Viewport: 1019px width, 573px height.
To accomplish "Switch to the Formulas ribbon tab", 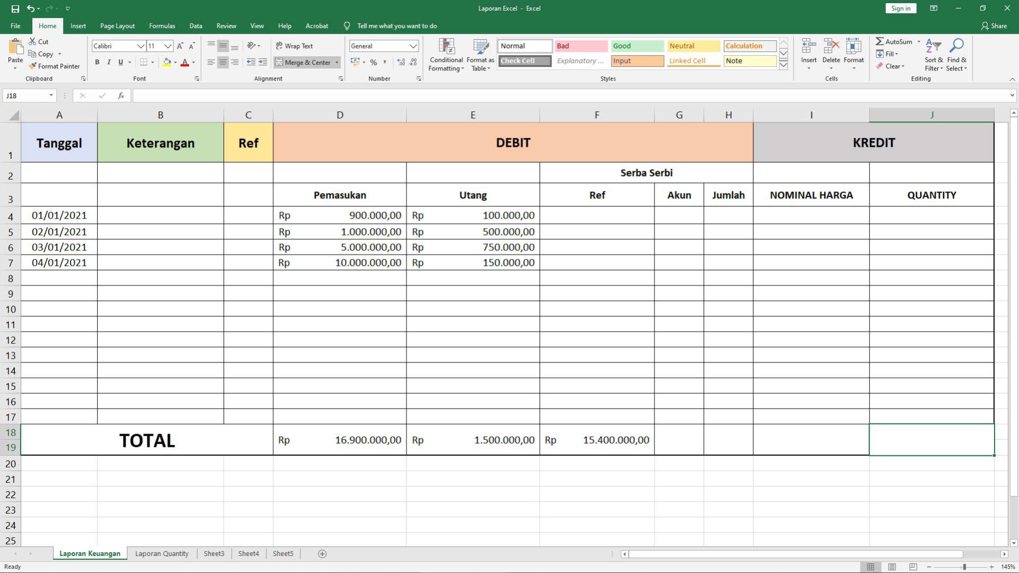I will tap(162, 26).
